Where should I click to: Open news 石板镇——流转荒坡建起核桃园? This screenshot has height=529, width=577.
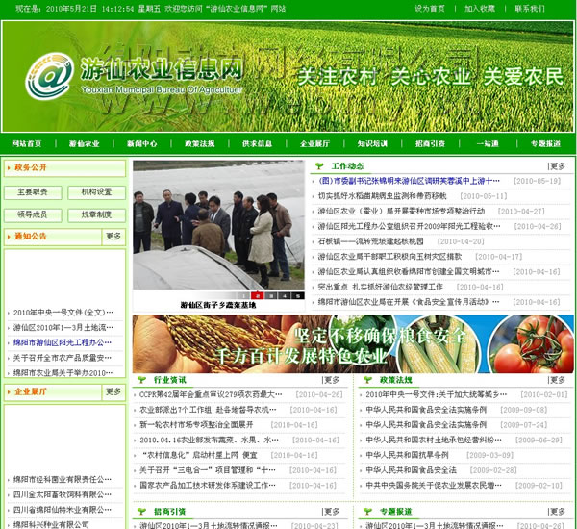[x=371, y=241]
